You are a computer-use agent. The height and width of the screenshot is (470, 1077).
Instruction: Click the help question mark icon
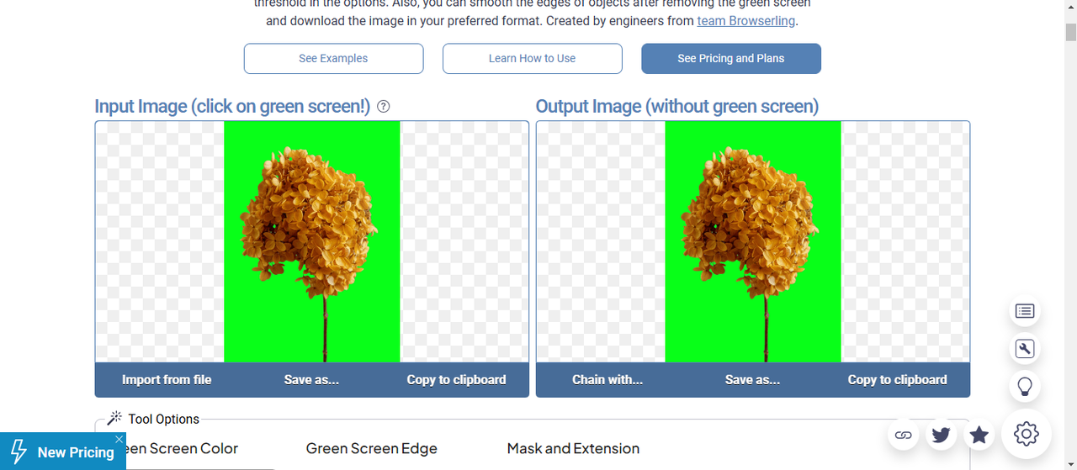[x=384, y=107]
